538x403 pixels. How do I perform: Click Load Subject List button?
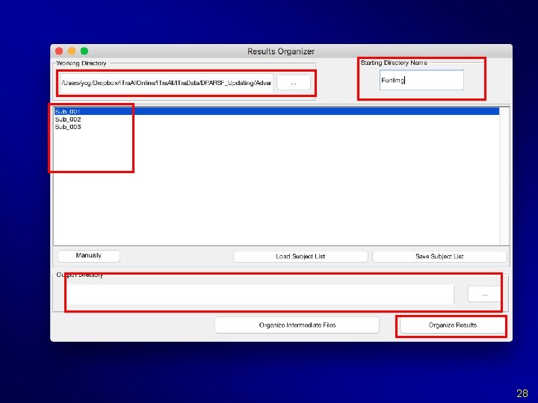pos(300,256)
